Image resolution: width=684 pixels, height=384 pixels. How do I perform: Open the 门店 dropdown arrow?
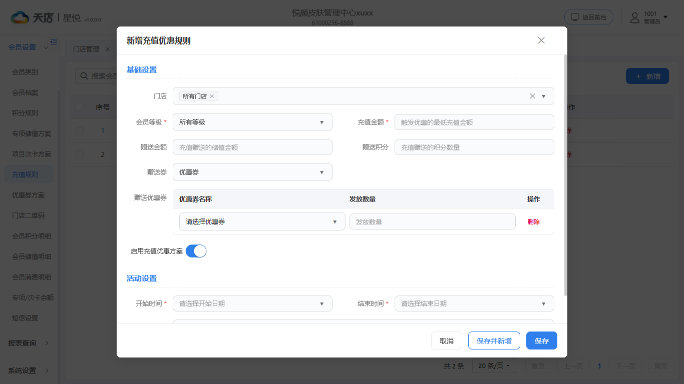[544, 96]
